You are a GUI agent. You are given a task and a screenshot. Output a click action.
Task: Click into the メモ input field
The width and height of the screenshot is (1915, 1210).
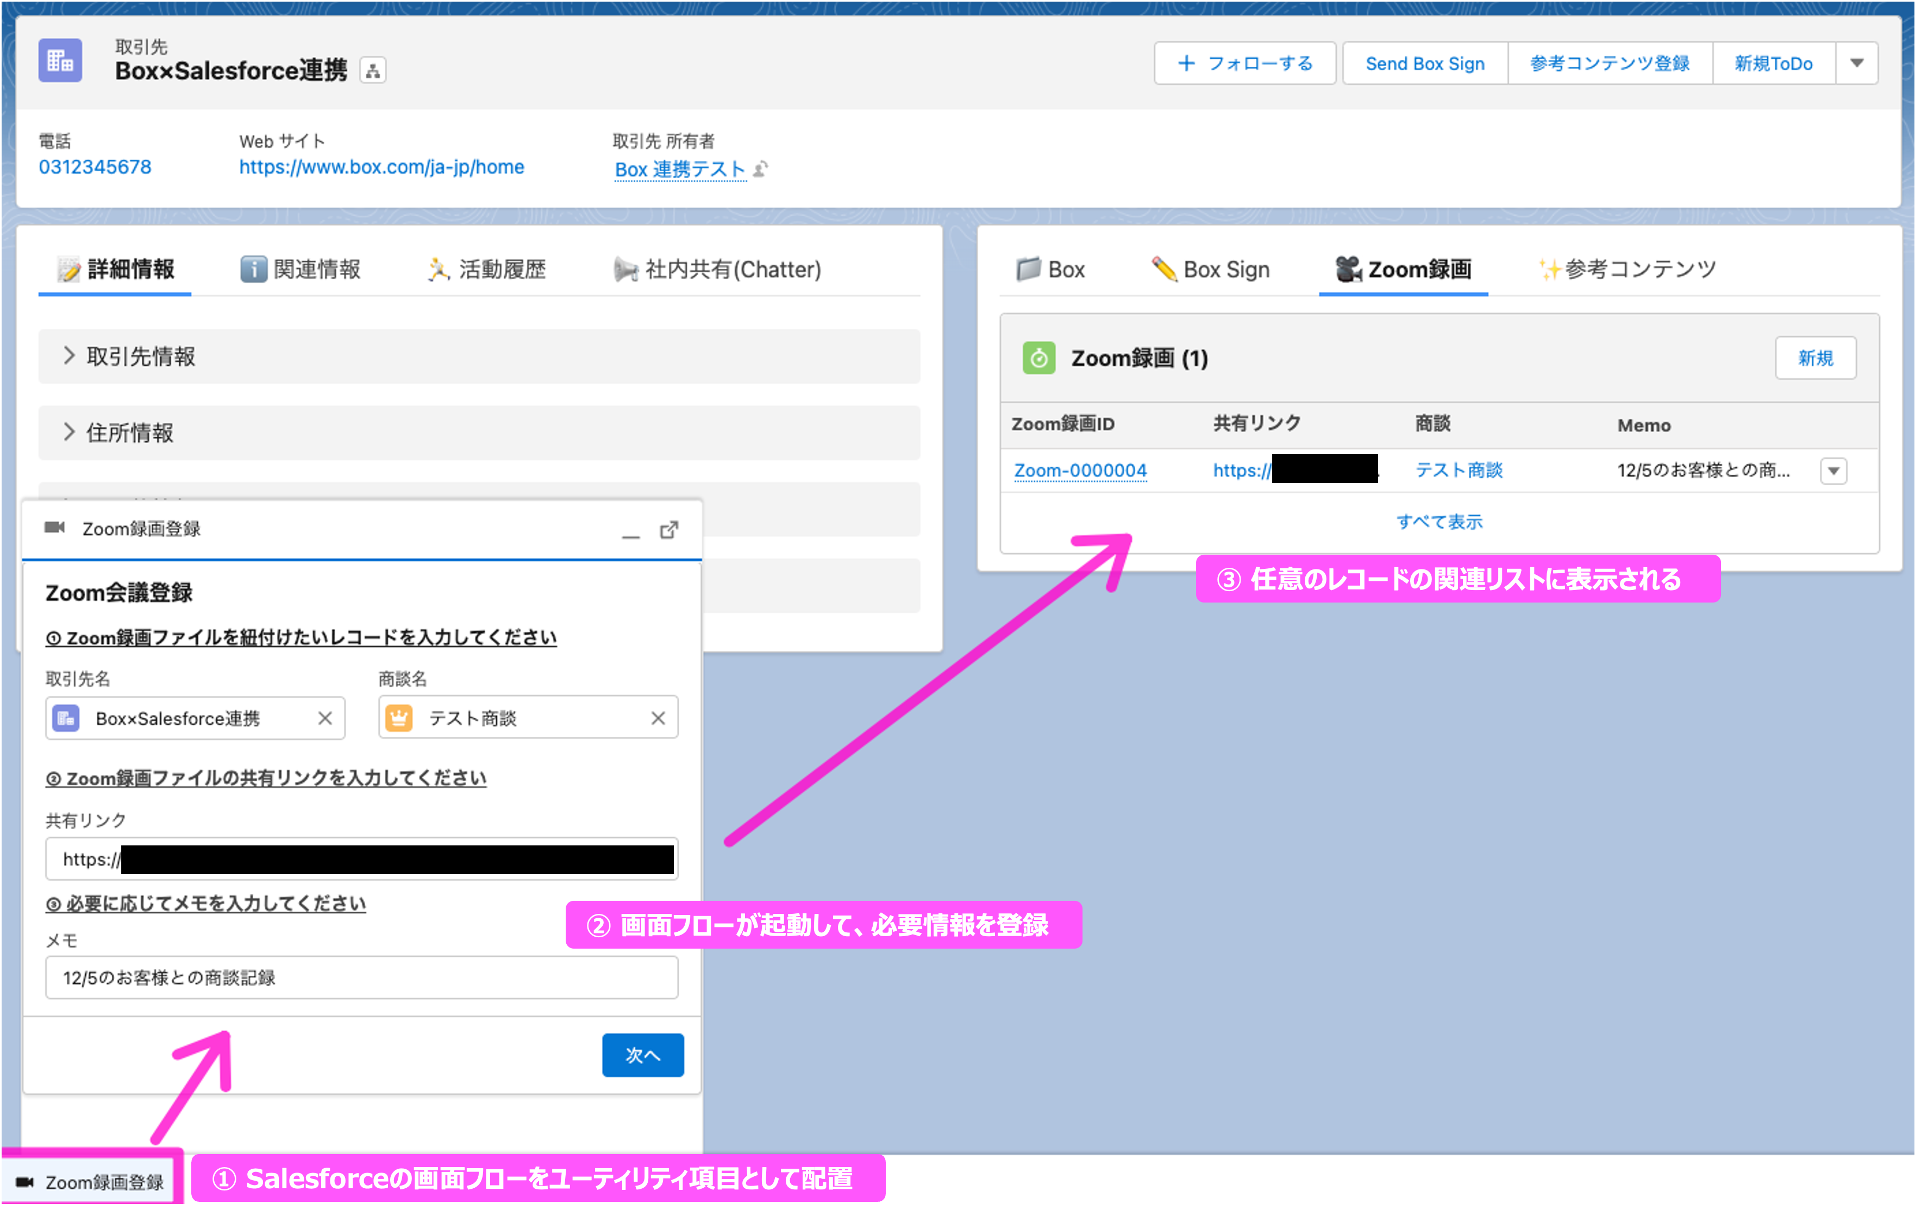[x=361, y=977]
